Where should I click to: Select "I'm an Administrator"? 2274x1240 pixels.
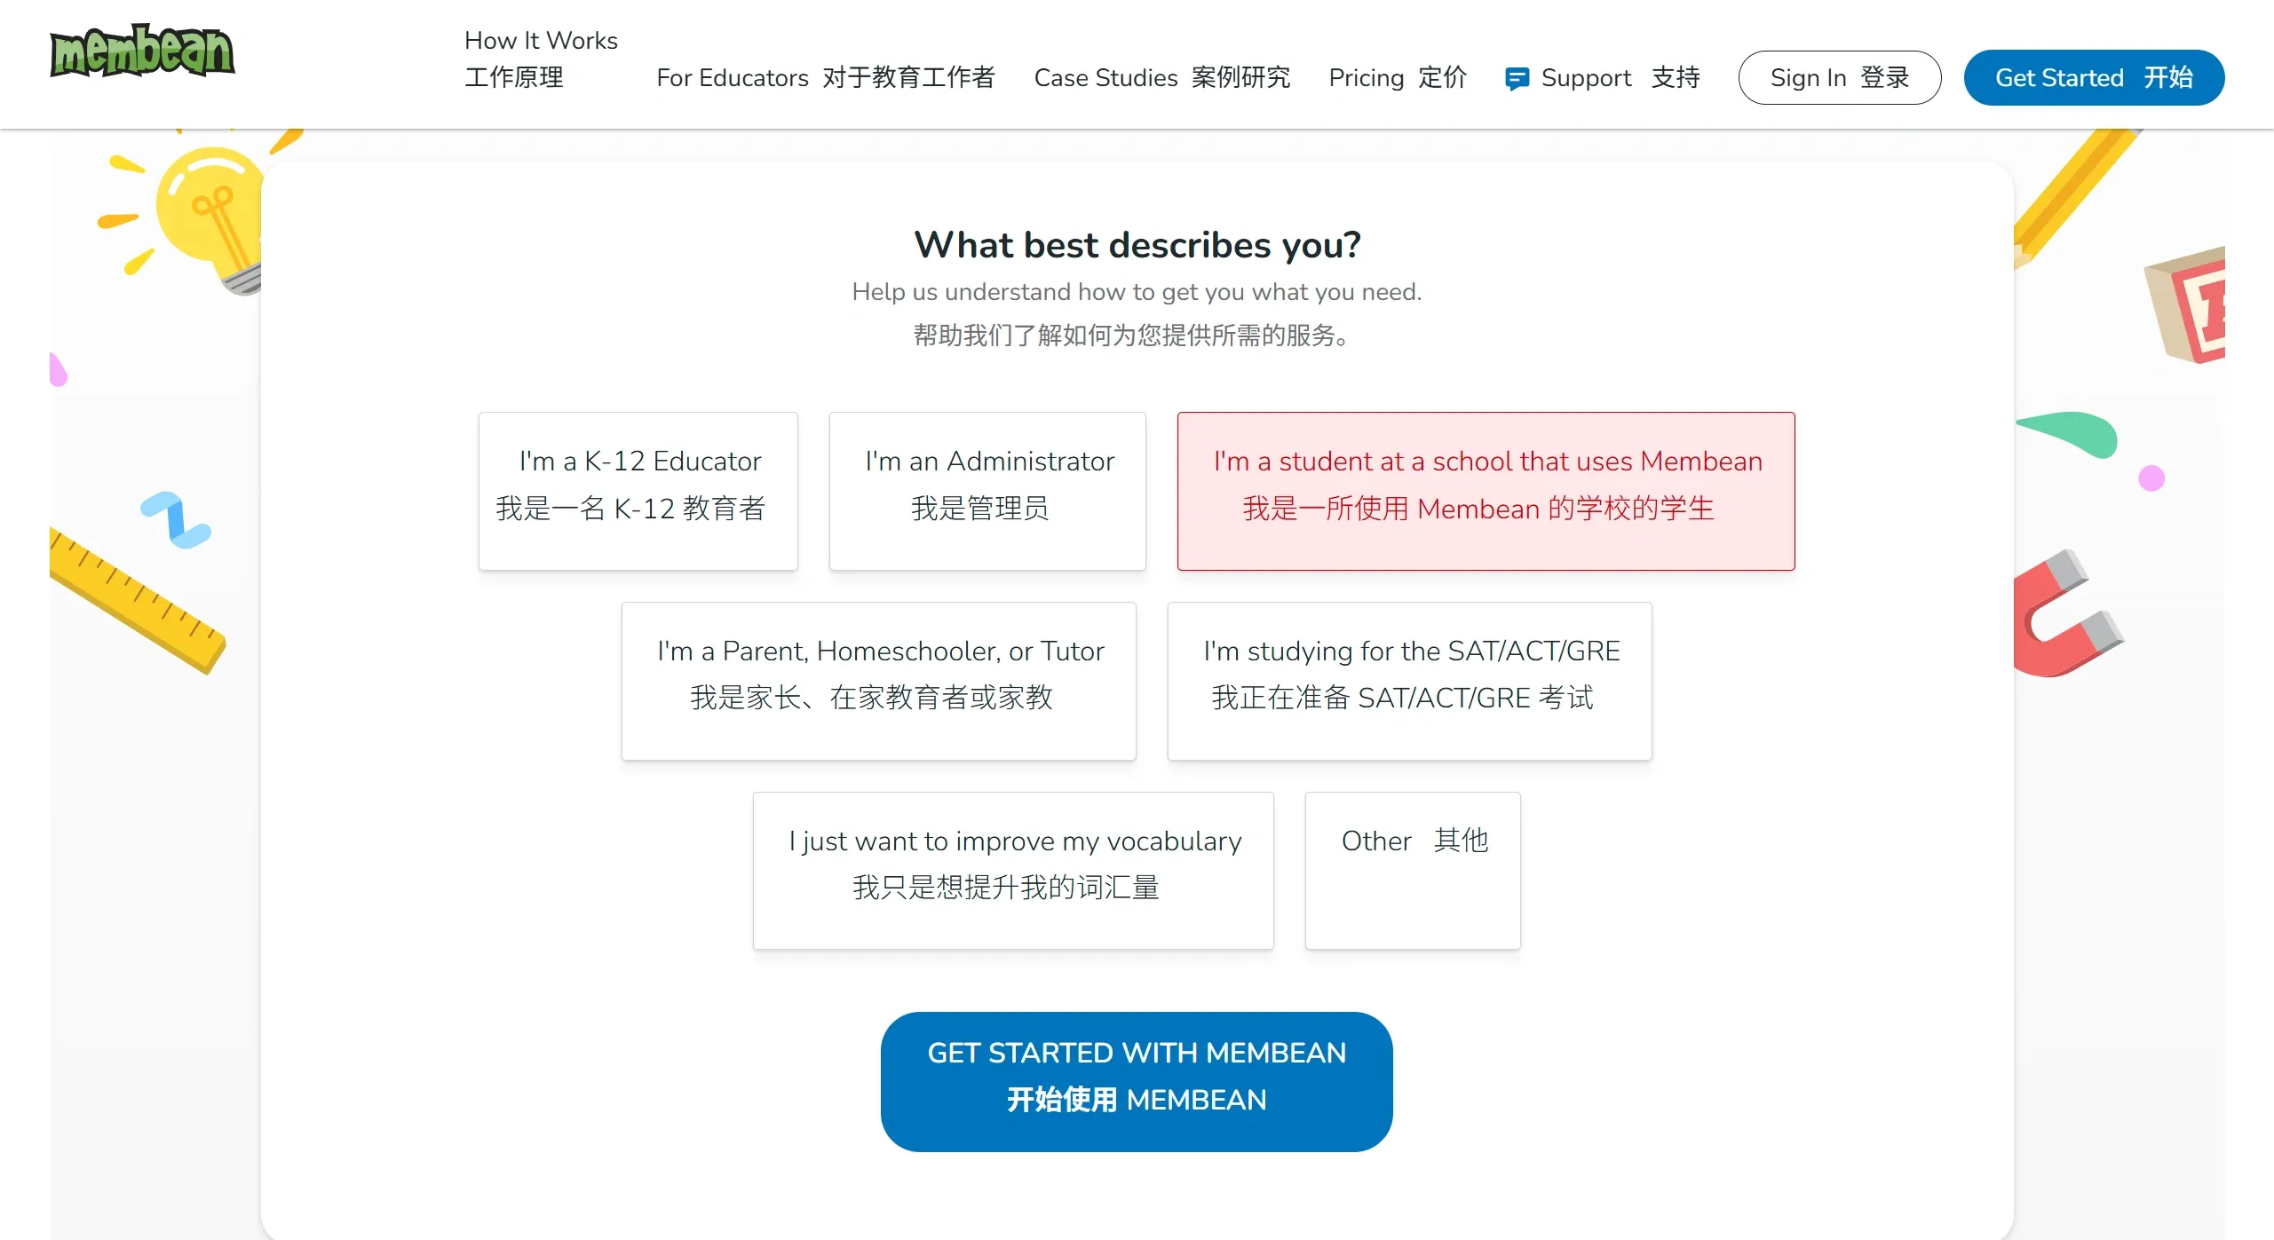[x=987, y=490]
